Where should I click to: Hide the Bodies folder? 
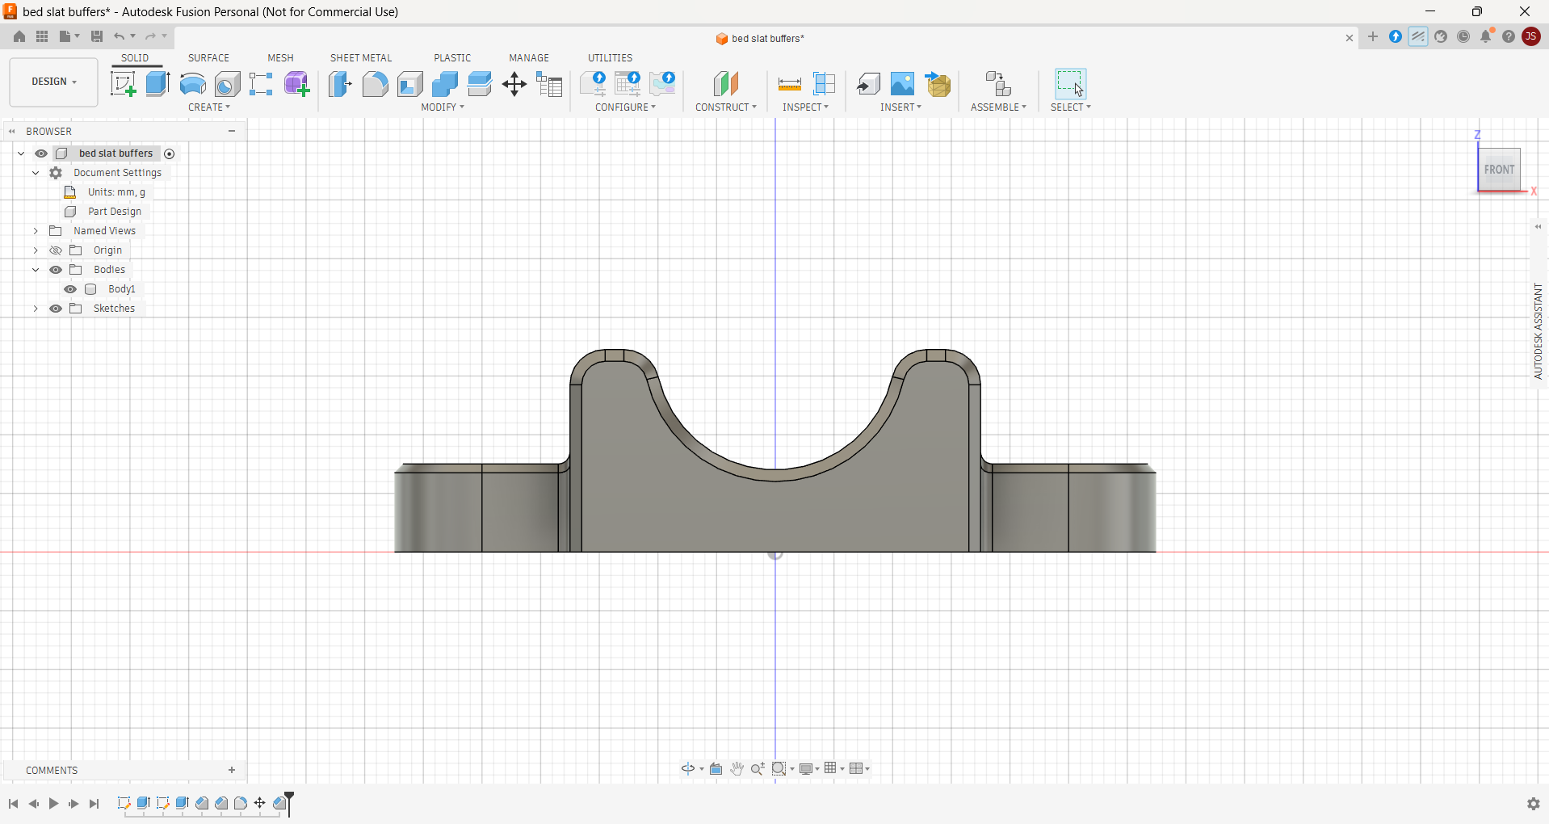pos(56,270)
